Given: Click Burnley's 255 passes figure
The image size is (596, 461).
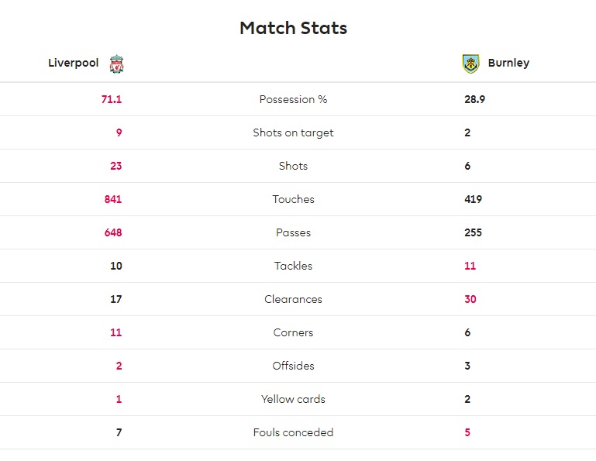Looking at the screenshot, I should (474, 232).
